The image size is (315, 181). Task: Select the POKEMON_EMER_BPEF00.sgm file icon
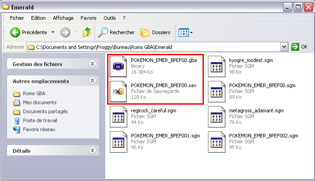tap(216, 92)
